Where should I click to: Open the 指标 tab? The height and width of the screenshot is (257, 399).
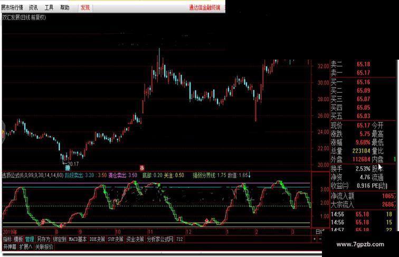[7, 239]
